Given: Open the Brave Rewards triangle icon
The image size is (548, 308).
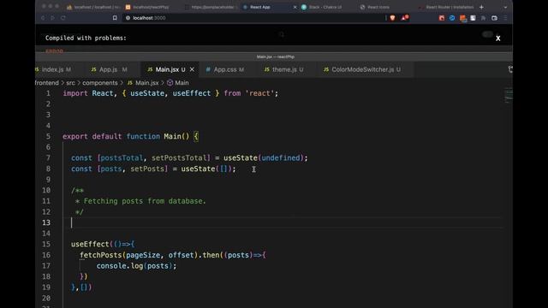Looking at the screenshot, I should point(404,18).
